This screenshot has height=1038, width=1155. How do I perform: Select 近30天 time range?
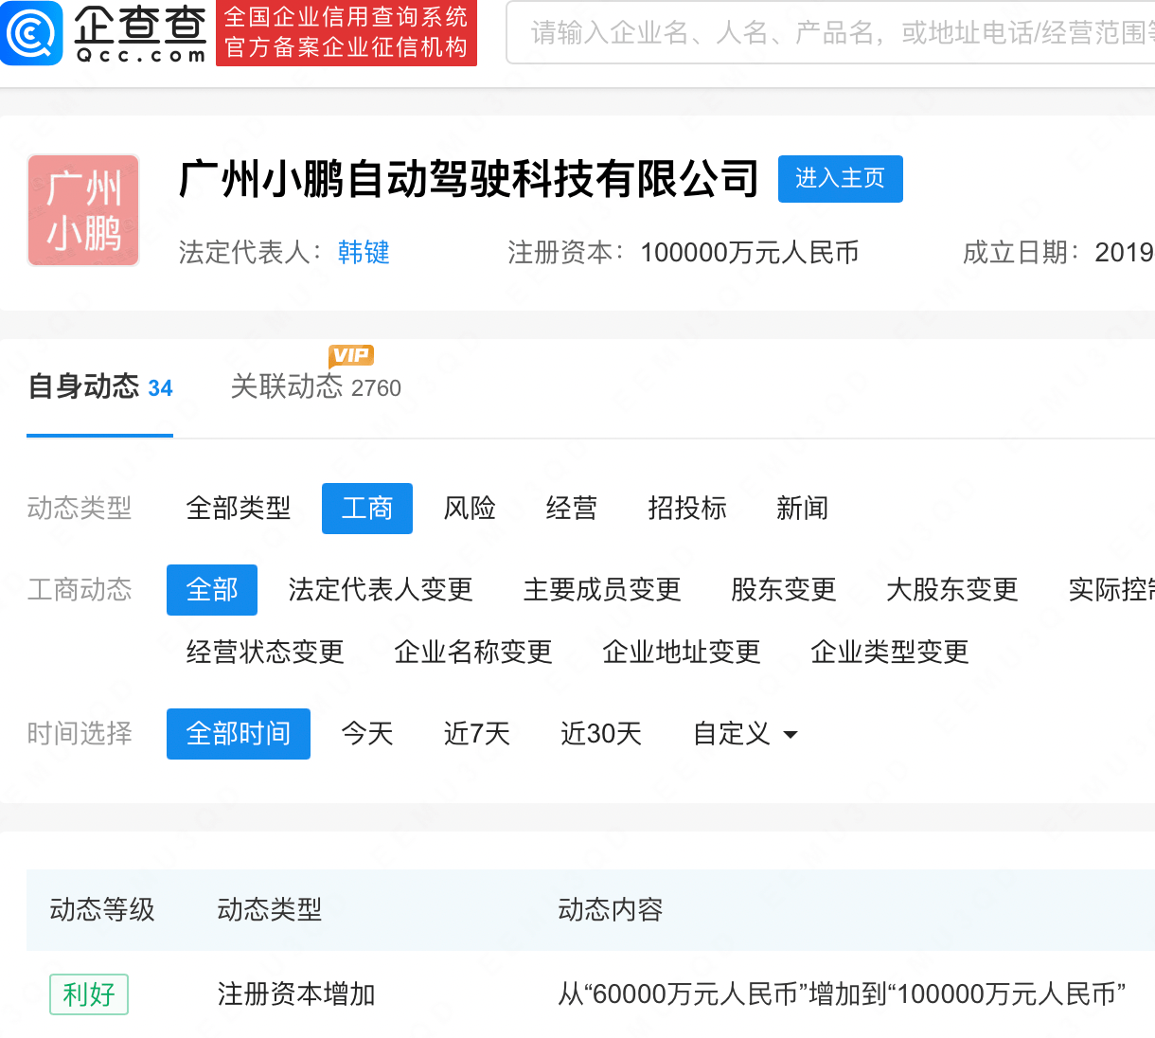pos(601,734)
